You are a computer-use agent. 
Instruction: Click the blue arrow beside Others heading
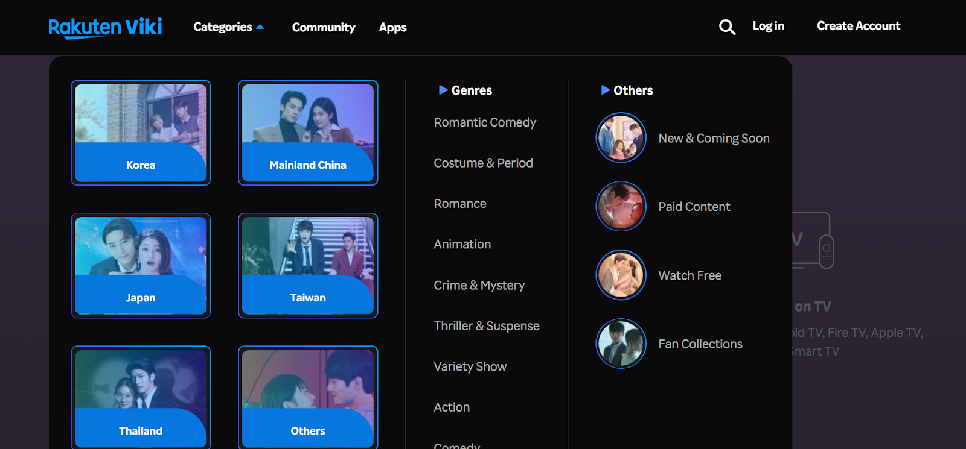pos(605,90)
